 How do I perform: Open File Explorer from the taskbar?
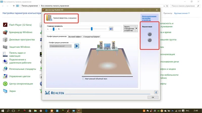point(35,111)
